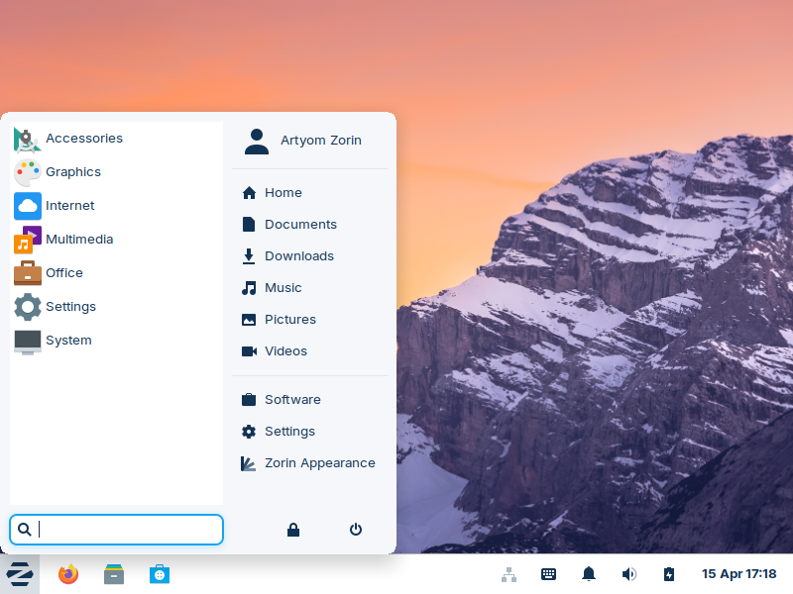Lock the session with the padlock button
This screenshot has width=793, height=594.
click(x=293, y=530)
